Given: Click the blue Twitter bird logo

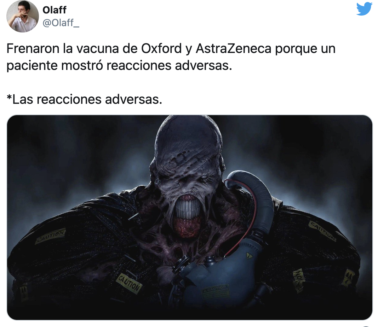Looking at the screenshot, I should pyautogui.click(x=364, y=9).
